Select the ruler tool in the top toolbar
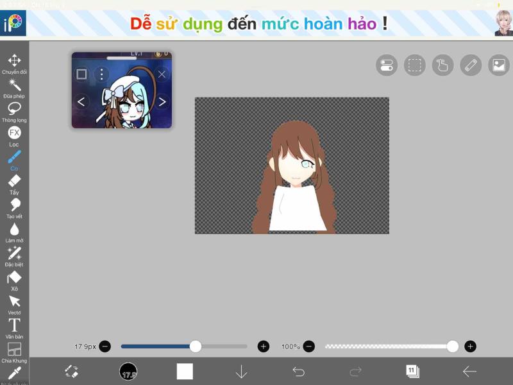Screen dimensions: 513x385 tap(469, 65)
